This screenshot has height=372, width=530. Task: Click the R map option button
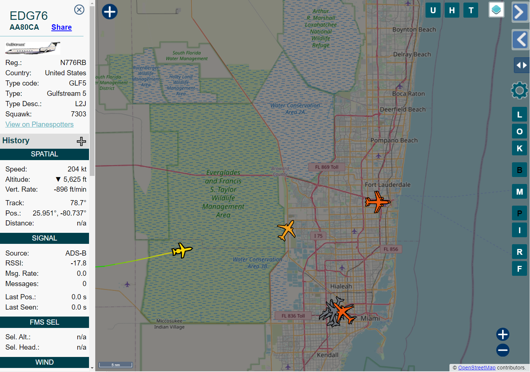[x=519, y=252]
